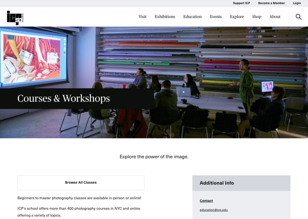Open the Visit menu

[142, 17]
